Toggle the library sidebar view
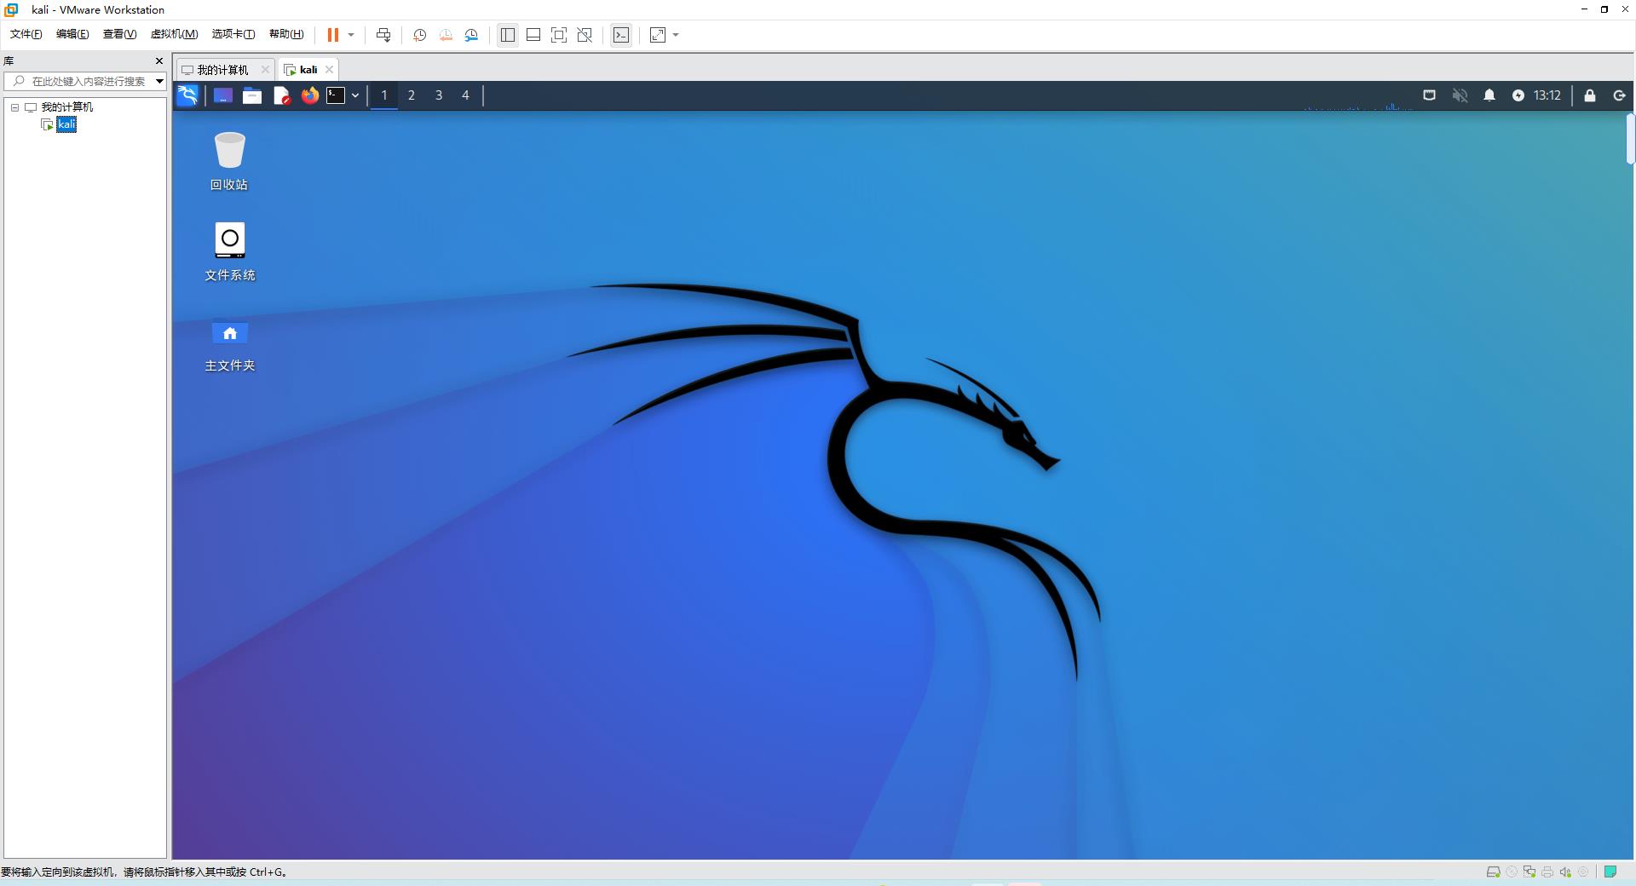This screenshot has height=886, width=1636. click(x=508, y=35)
